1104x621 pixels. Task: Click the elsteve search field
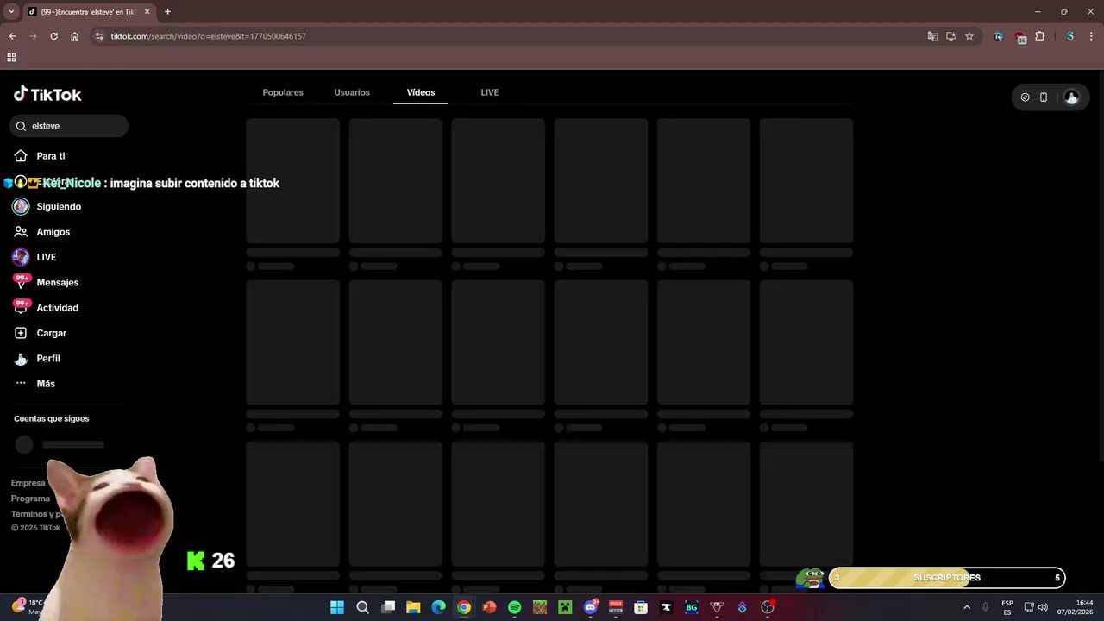click(x=69, y=126)
